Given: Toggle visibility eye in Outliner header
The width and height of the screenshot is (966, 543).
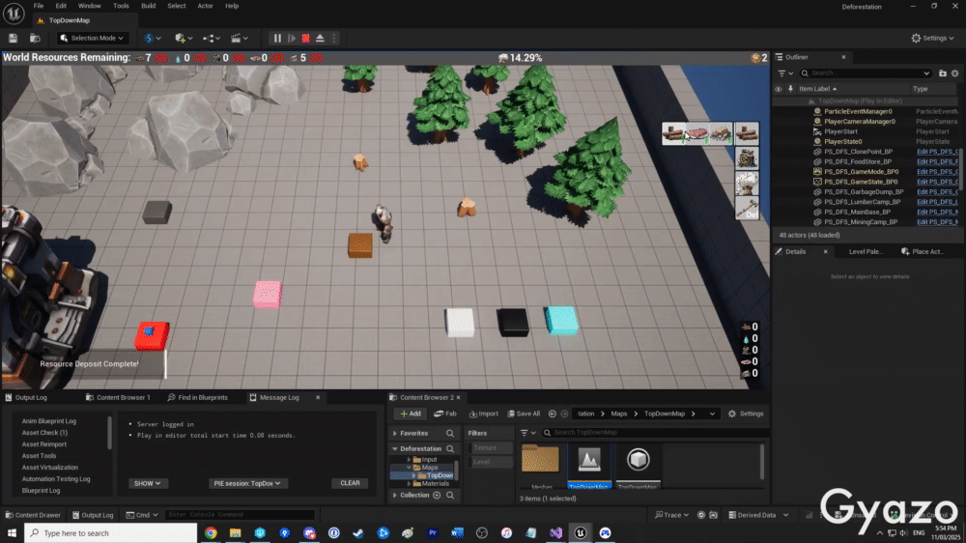Looking at the screenshot, I should (x=779, y=89).
